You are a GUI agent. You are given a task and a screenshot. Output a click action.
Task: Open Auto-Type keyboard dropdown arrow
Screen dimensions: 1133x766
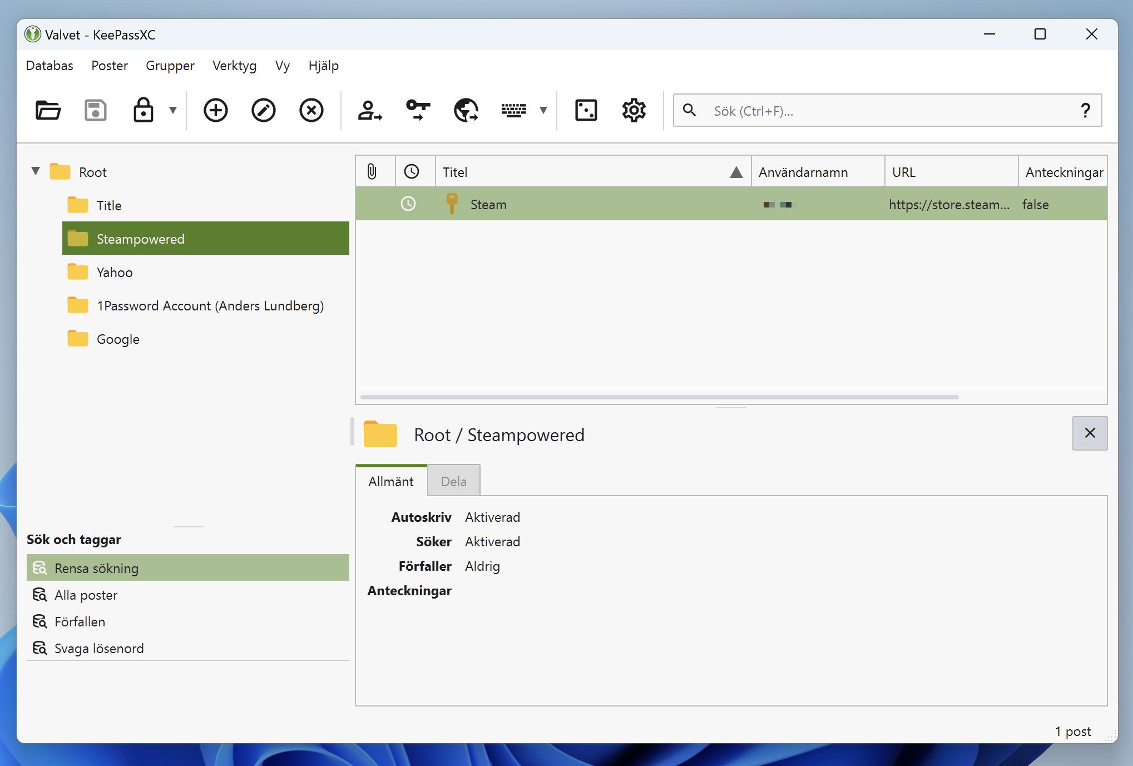(543, 110)
